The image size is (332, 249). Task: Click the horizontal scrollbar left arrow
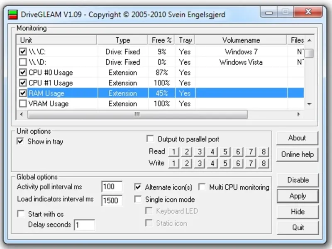21,115
